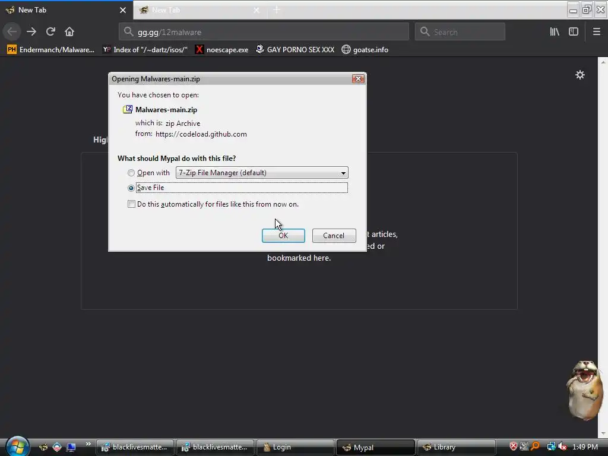
Task: Open the Endermanch/Malware bookmark
Action: coord(51,50)
